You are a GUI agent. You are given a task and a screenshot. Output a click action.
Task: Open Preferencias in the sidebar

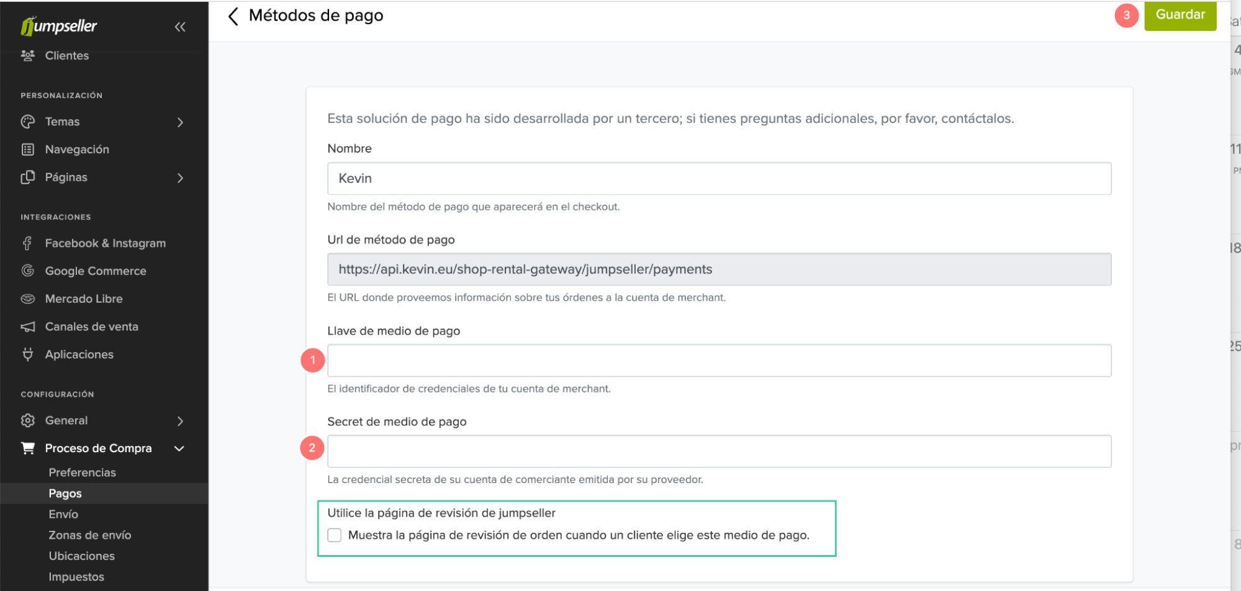click(x=82, y=473)
